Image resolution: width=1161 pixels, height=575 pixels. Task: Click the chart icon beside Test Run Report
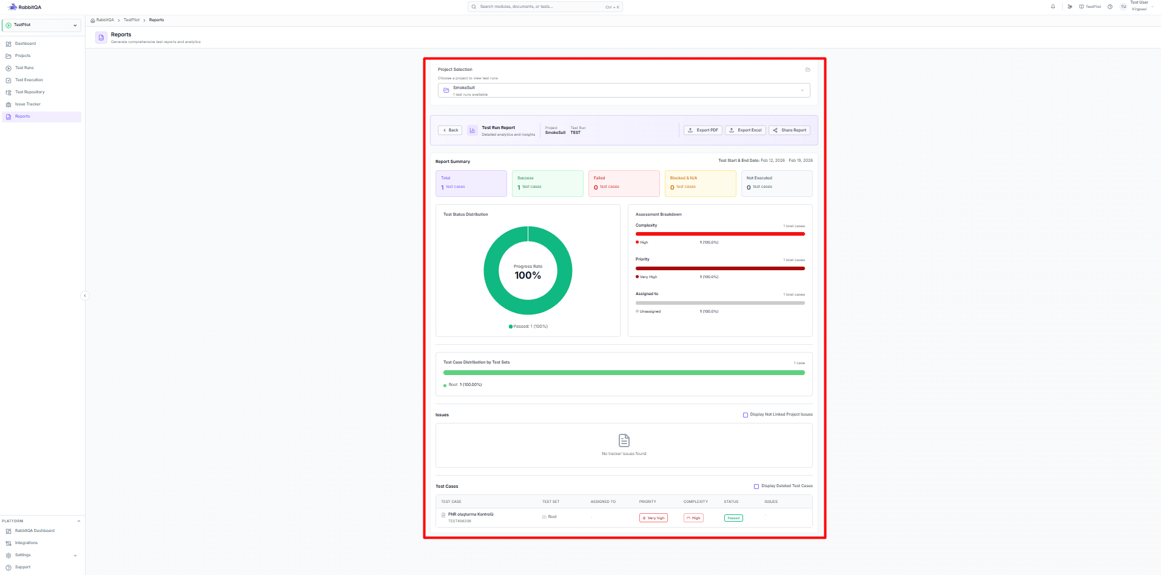tap(473, 130)
